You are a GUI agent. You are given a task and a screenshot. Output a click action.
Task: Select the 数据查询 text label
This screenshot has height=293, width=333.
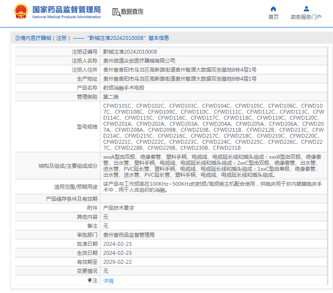[132, 12]
